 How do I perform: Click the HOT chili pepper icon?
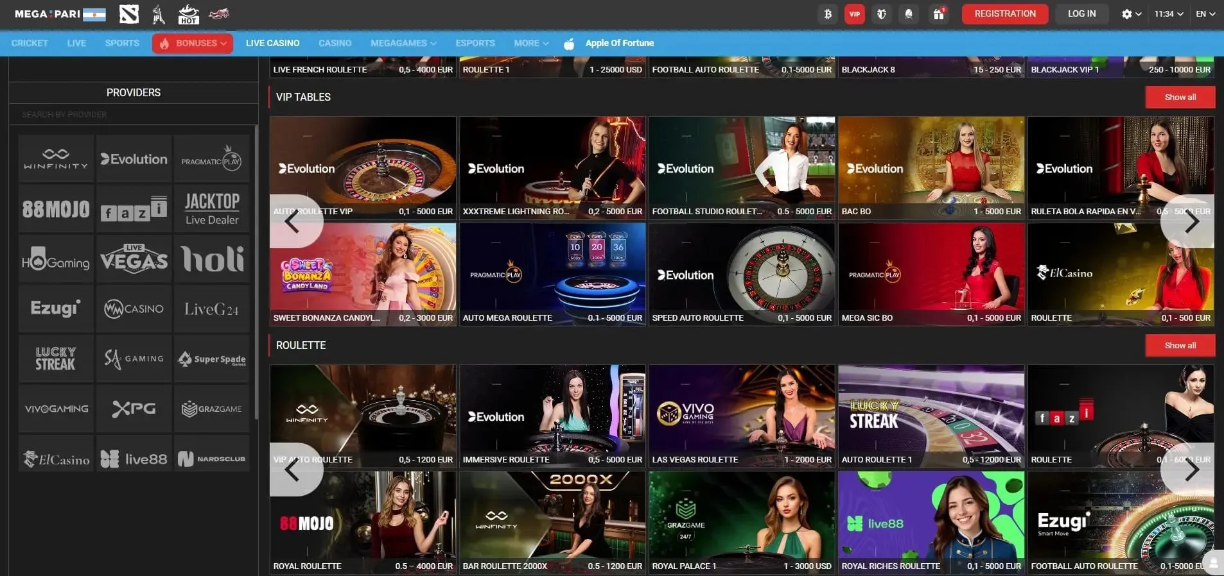188,13
